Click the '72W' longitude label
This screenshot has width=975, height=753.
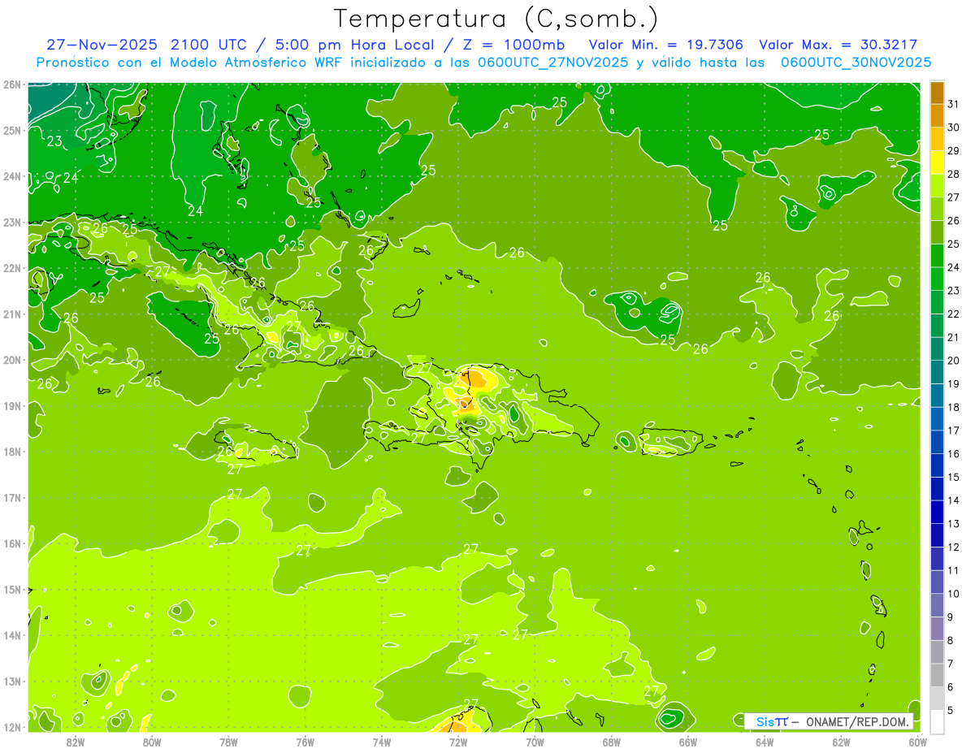tap(458, 742)
